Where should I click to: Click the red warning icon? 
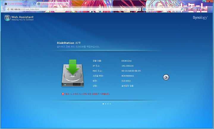pos(63,94)
